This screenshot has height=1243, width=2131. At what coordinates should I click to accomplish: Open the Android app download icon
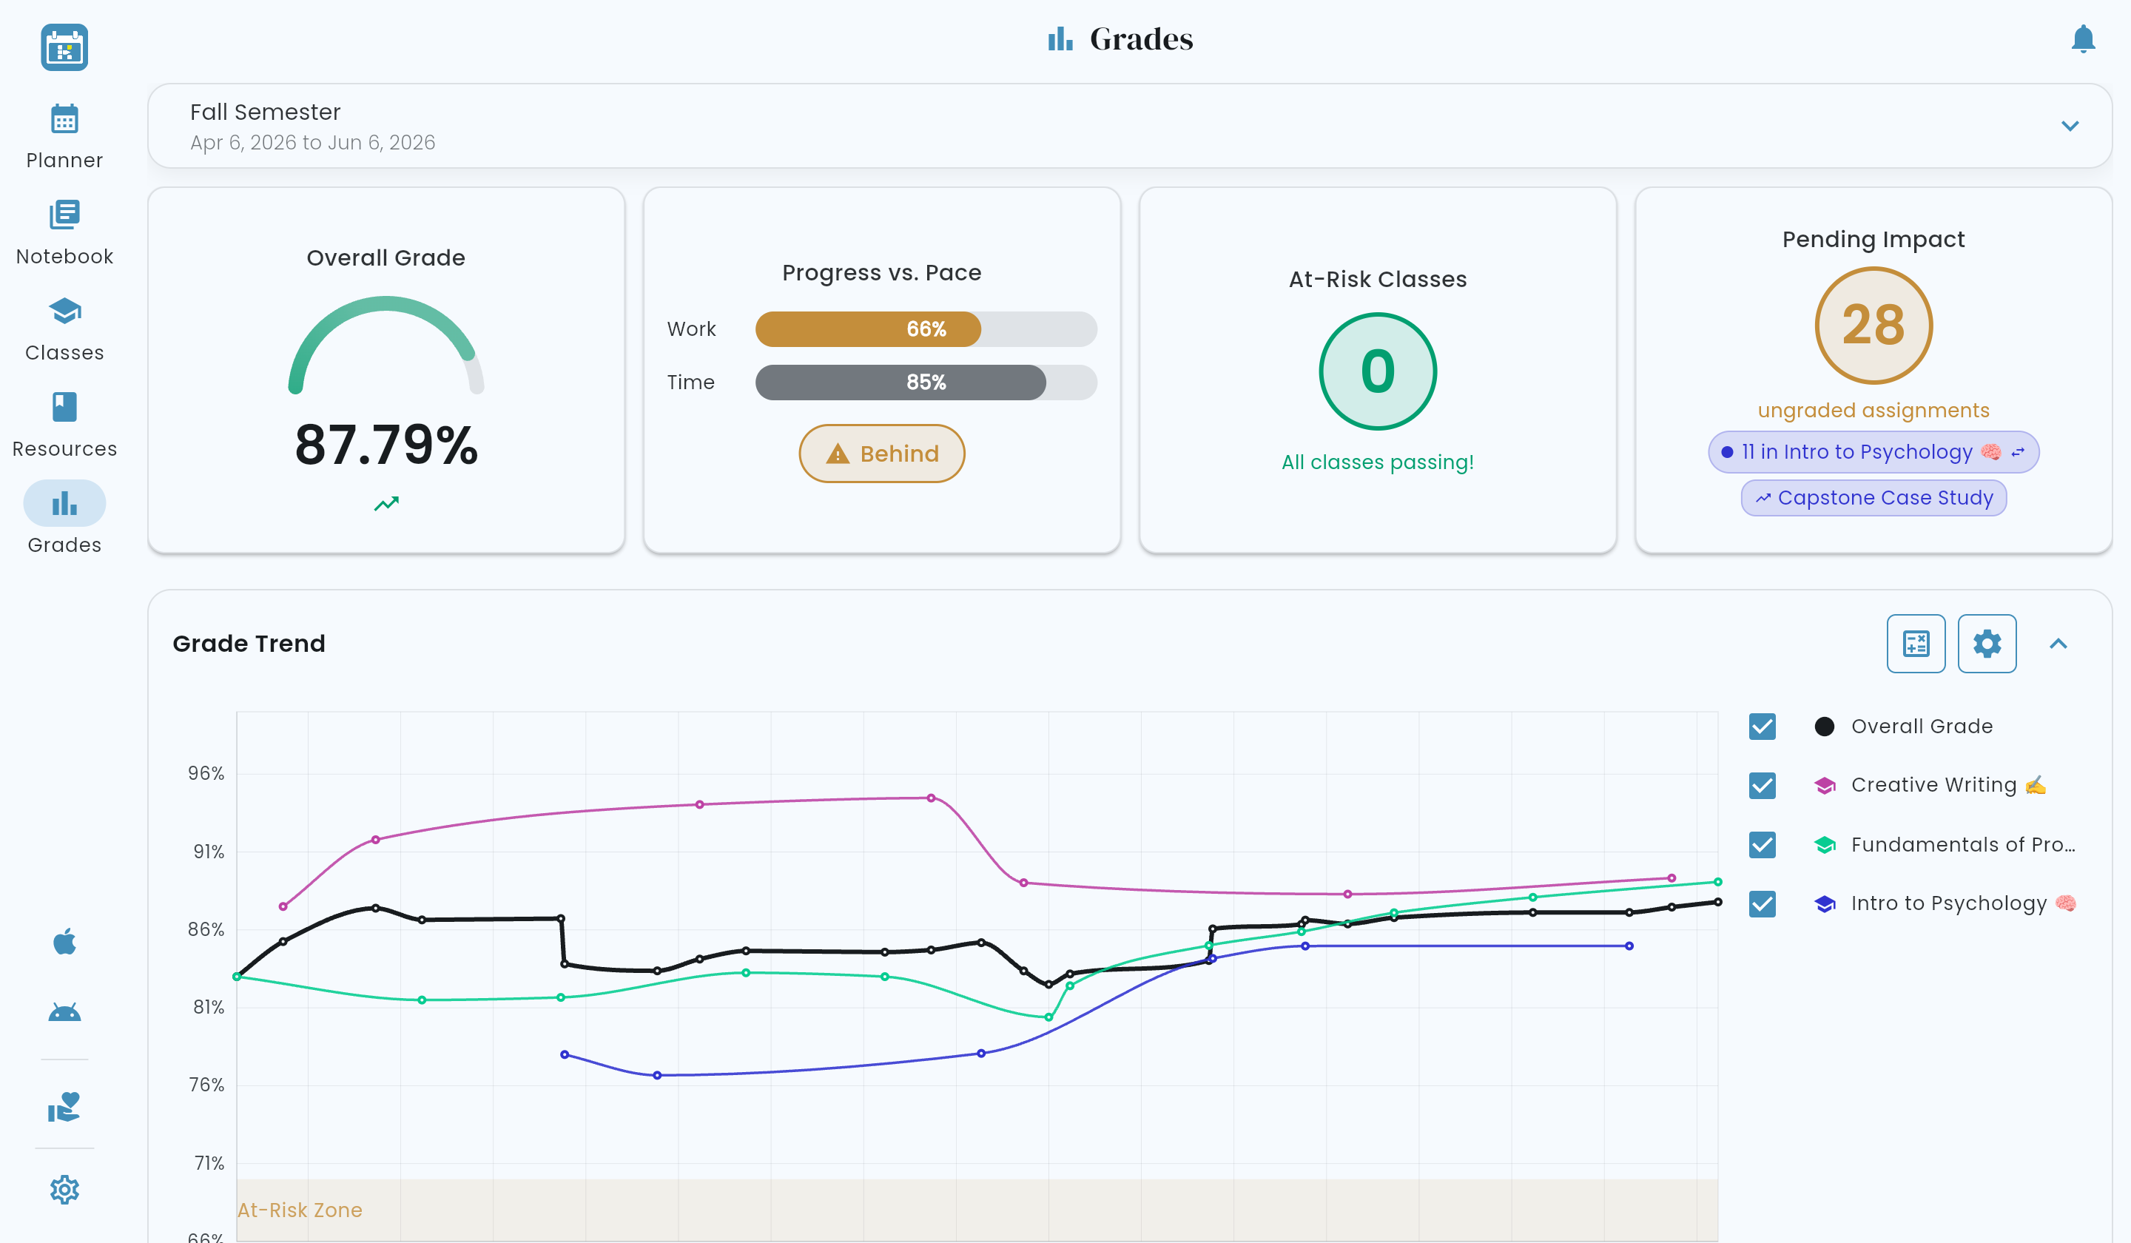pos(64,1012)
